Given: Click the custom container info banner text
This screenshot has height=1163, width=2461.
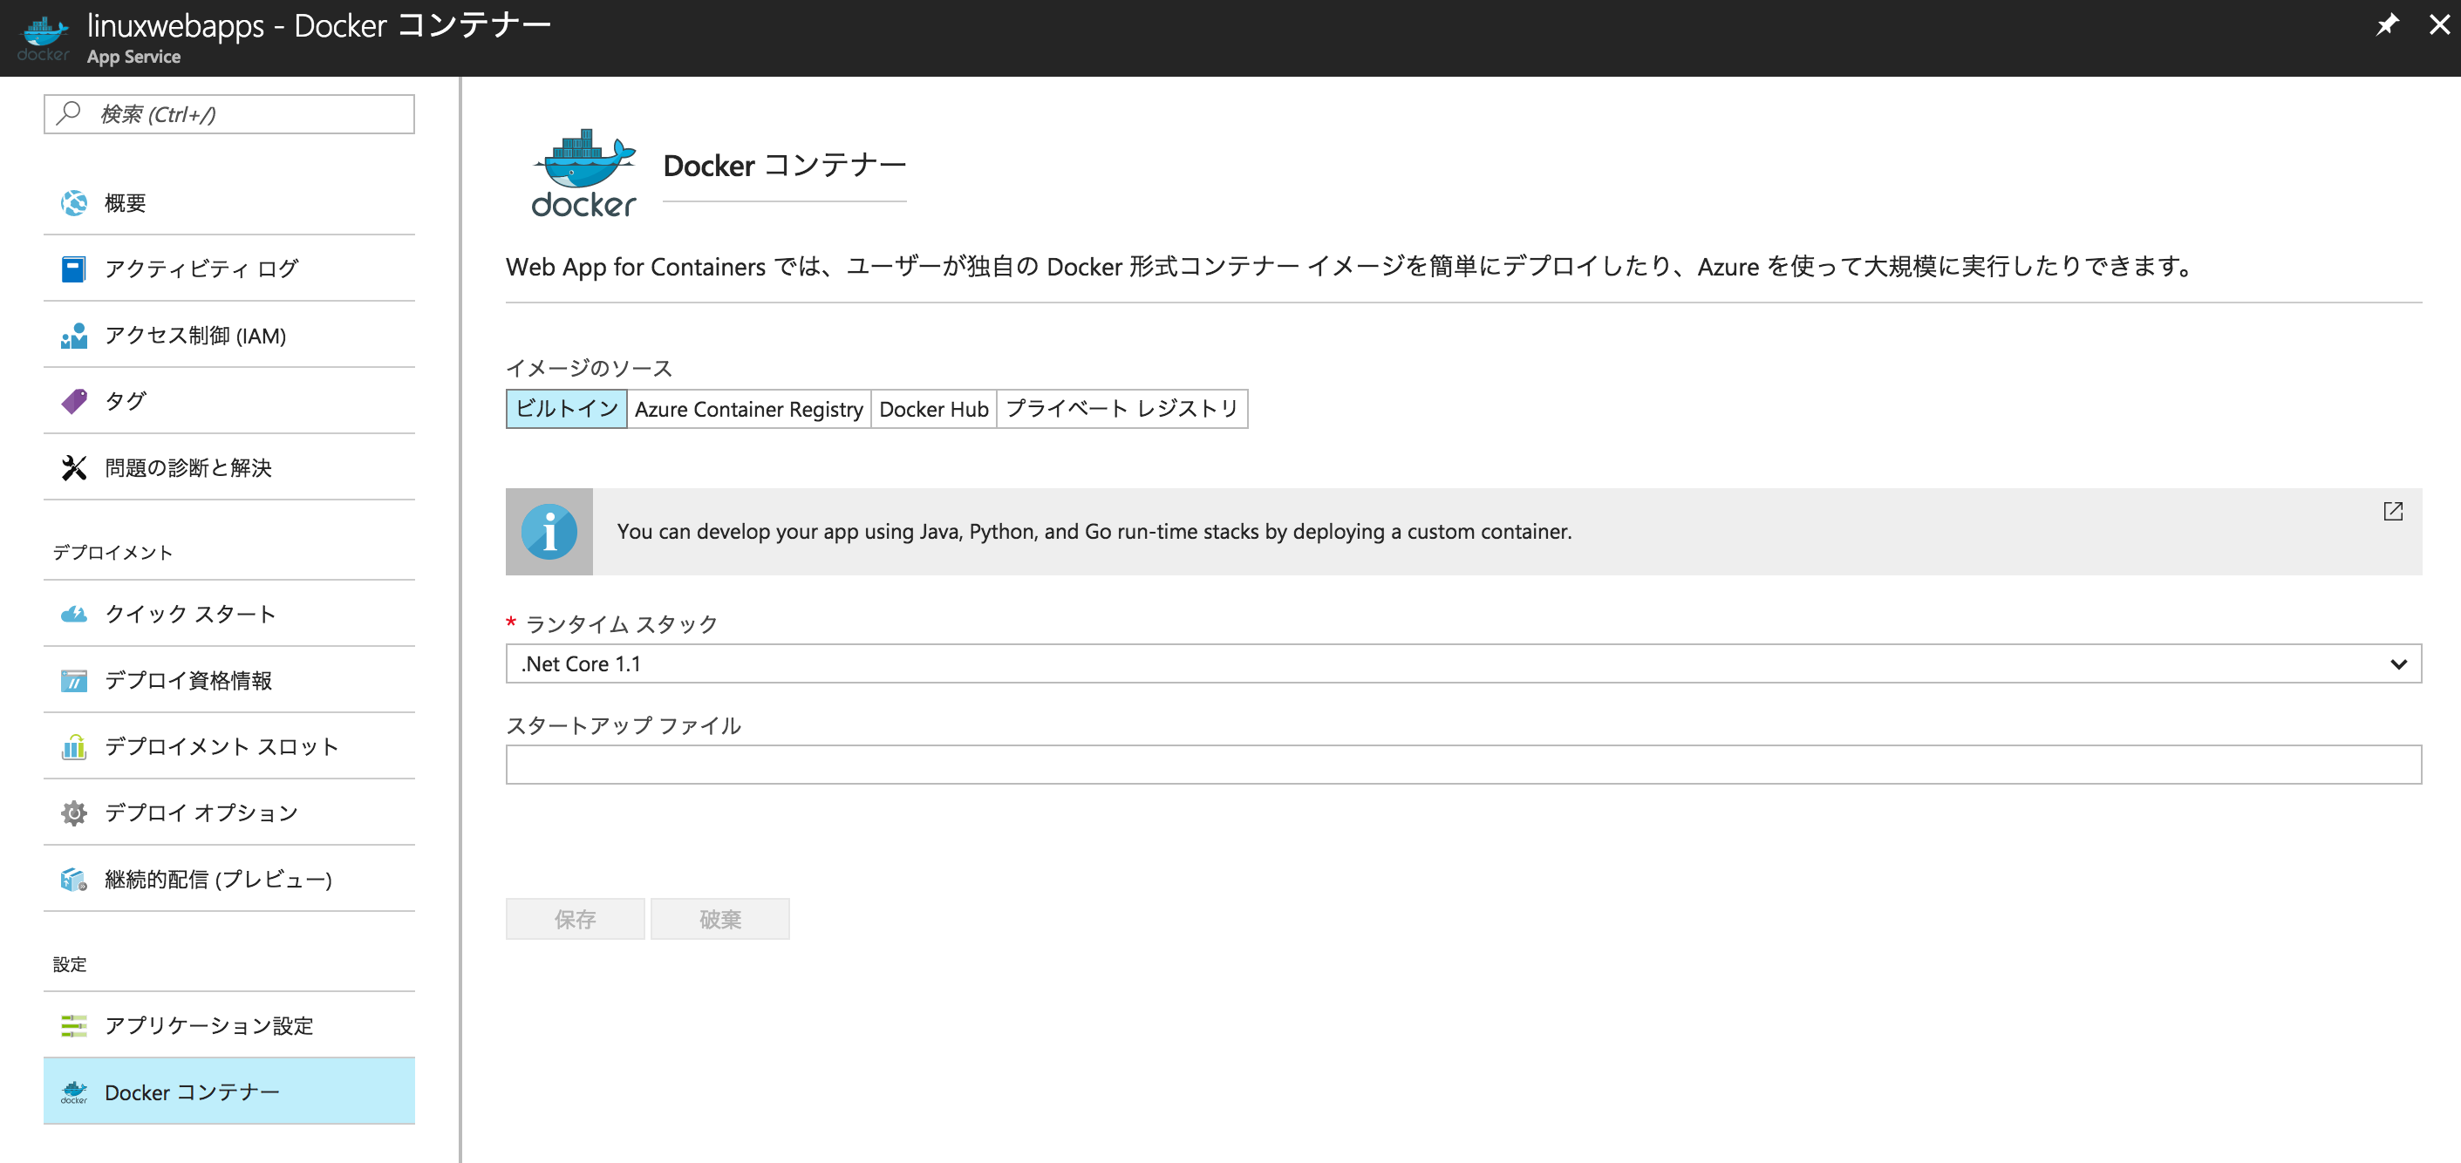Looking at the screenshot, I should click(1094, 532).
